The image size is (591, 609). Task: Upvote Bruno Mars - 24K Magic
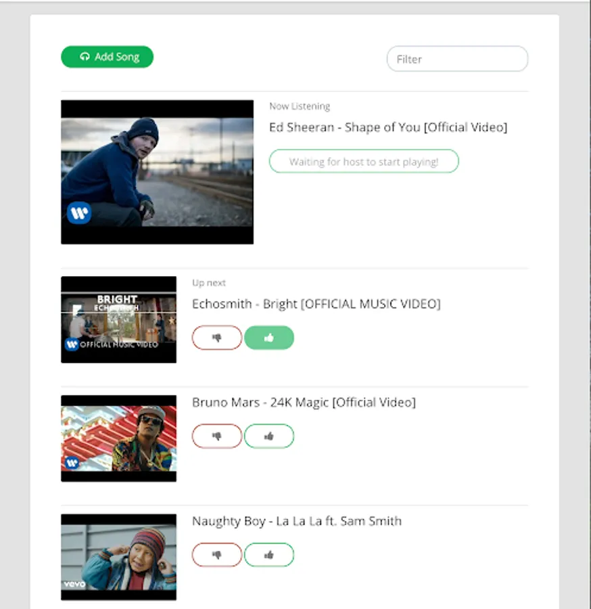tap(269, 436)
